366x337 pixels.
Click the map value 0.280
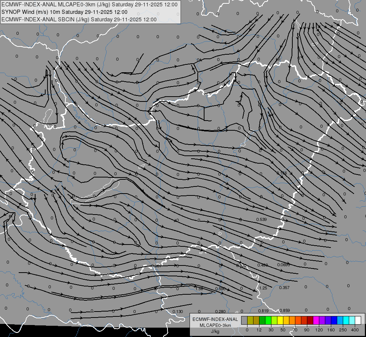pyautogui.click(x=220, y=312)
